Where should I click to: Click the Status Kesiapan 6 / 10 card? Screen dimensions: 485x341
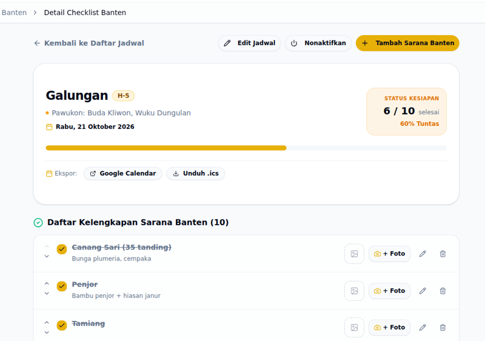pos(406,111)
